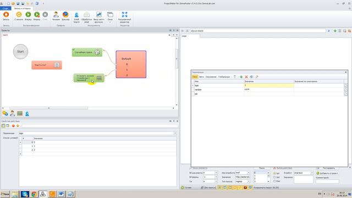This screenshot has height=198, width=352.
Task: Expand the № документа dropdown
Action: (216, 173)
